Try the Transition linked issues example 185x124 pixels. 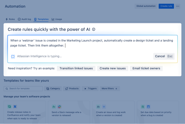point(76,68)
